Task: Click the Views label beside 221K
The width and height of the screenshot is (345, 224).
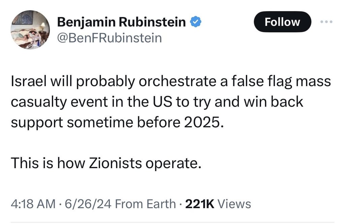Action: click(x=234, y=203)
